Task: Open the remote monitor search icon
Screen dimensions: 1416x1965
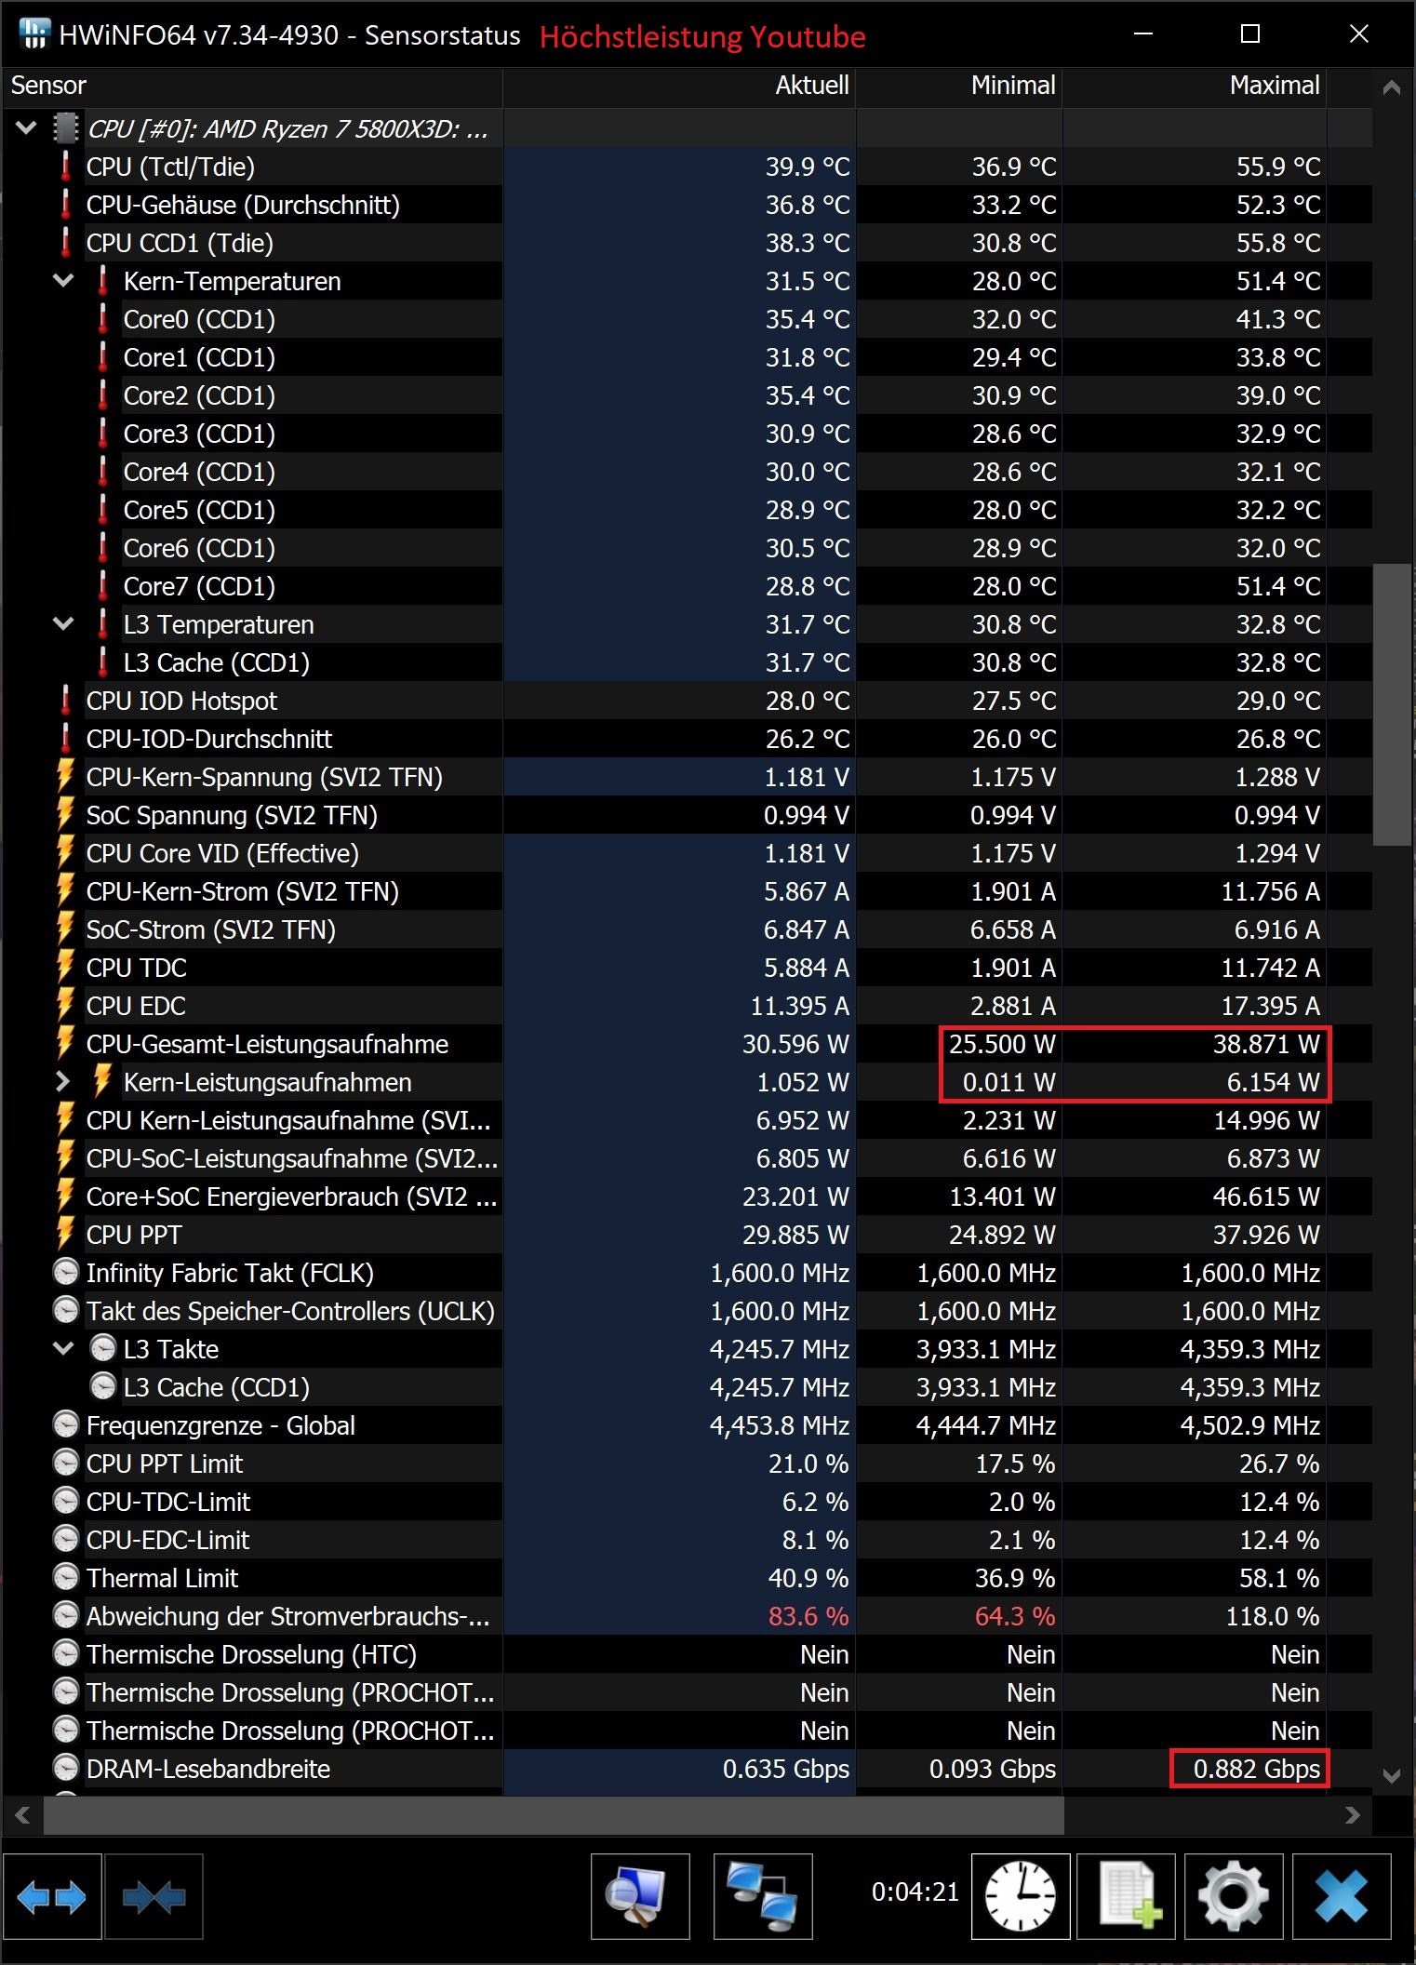Action: coord(640,1897)
